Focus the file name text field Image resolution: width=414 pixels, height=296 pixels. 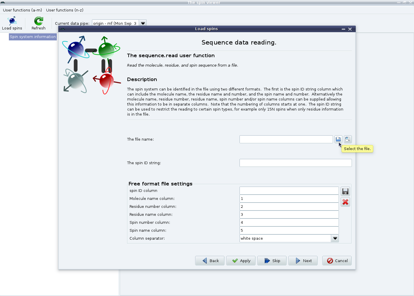[286, 139]
